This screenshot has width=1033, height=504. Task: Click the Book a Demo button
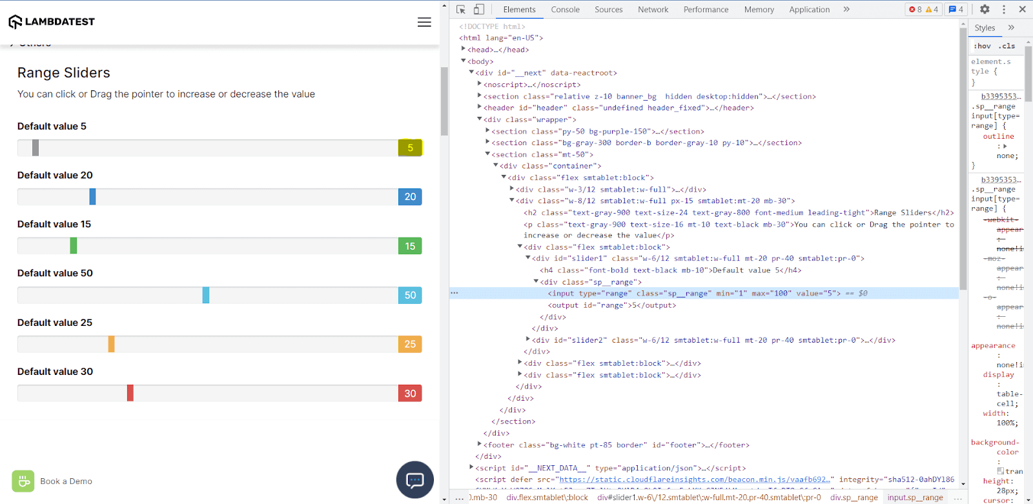(x=52, y=481)
